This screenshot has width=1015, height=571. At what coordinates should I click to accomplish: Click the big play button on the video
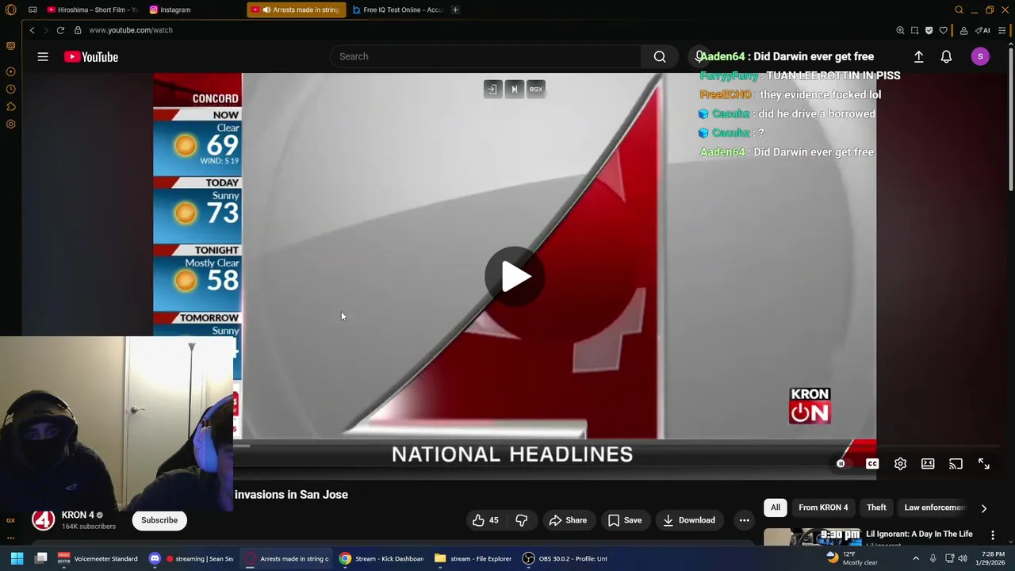point(515,276)
